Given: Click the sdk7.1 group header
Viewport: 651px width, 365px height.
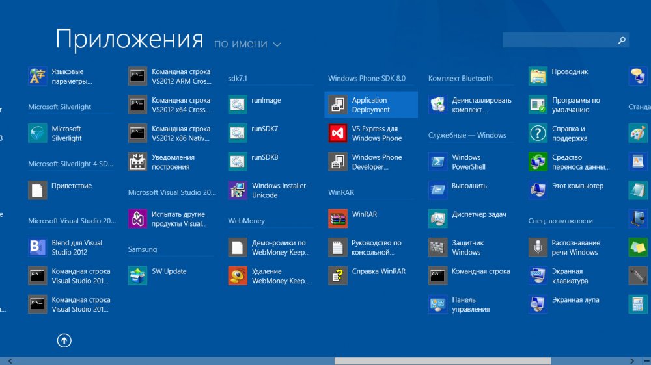Looking at the screenshot, I should (x=238, y=79).
